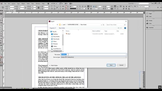This screenshot has height=91, width=162.
Task: Select the Type tool in the toolbox
Action: [1, 25]
